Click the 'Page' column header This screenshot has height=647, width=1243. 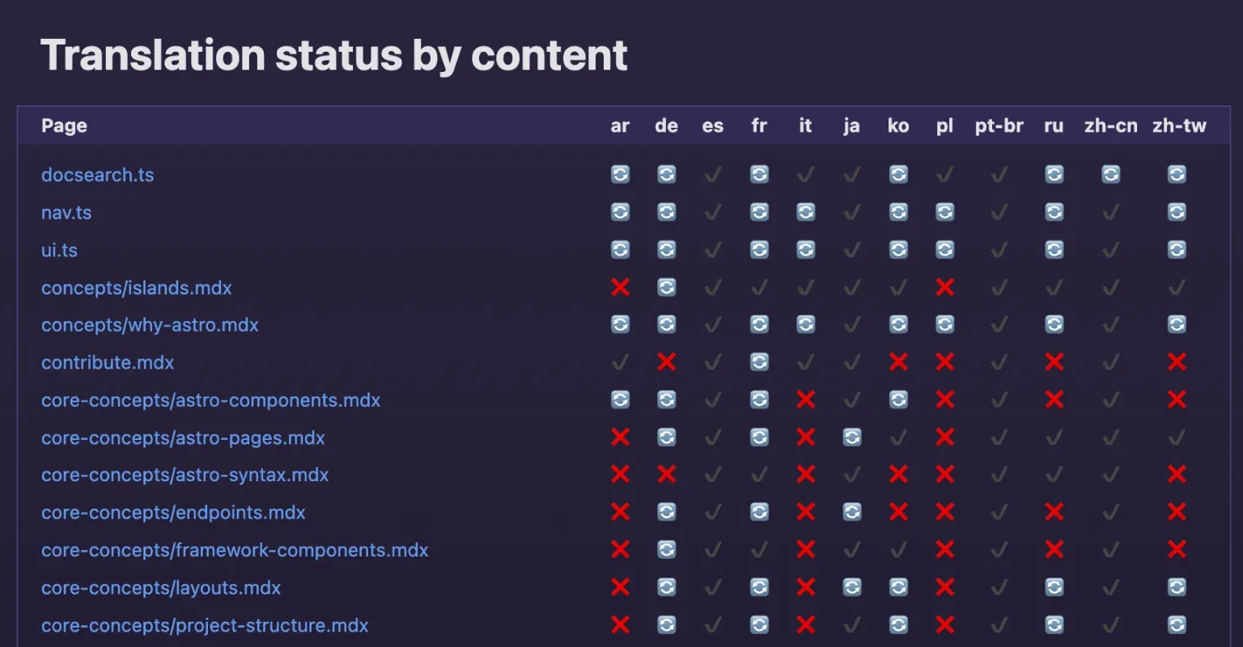pyautogui.click(x=64, y=125)
